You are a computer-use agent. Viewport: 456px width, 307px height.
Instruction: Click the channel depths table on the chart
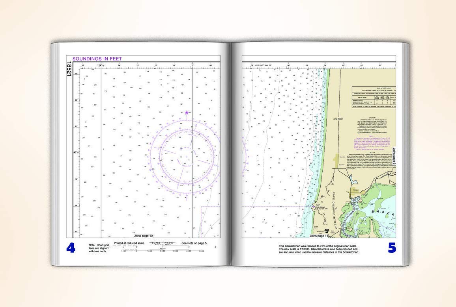click(374, 97)
